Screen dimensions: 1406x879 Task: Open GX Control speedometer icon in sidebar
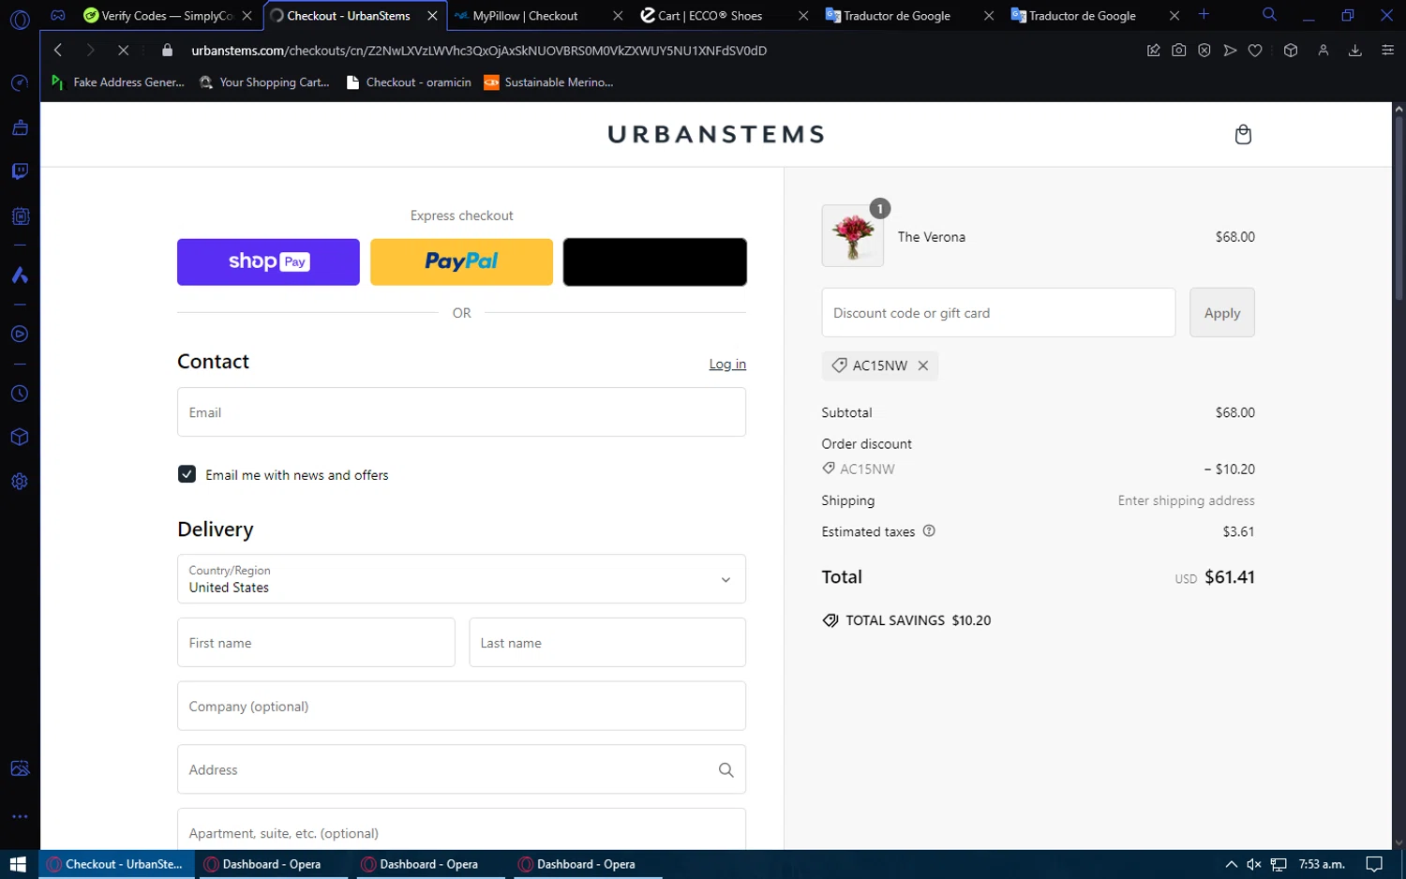point(20,83)
